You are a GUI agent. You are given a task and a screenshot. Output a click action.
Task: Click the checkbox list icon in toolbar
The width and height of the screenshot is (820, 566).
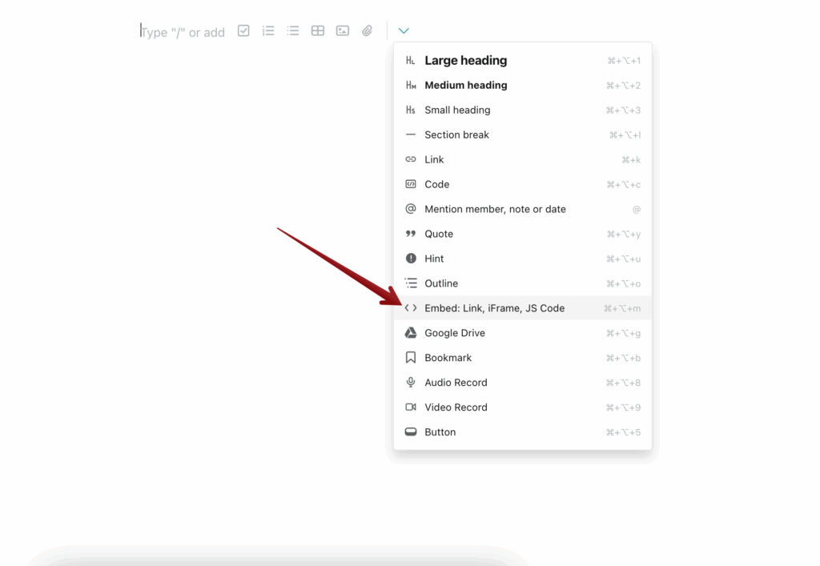243,31
